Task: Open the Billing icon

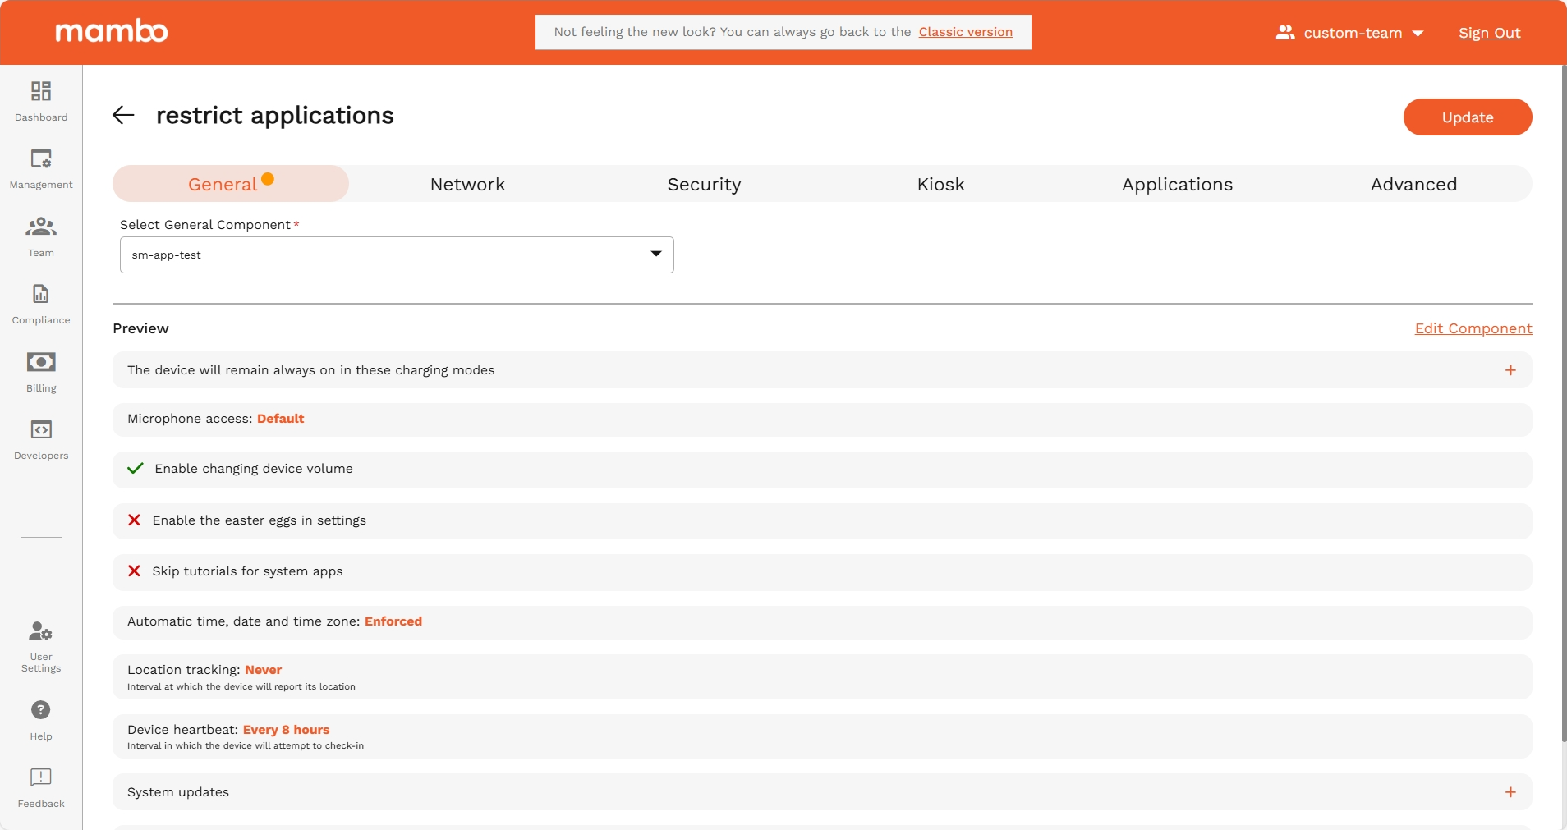Action: [x=40, y=361]
